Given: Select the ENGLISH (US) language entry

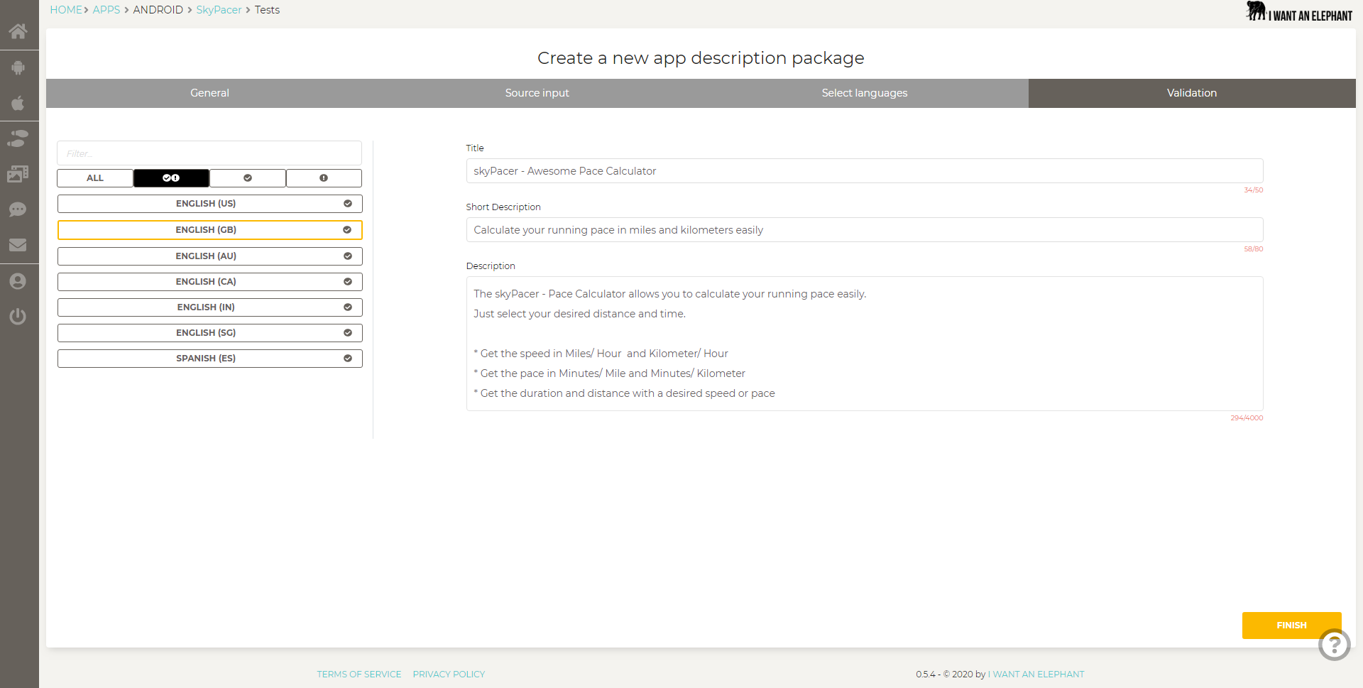Looking at the screenshot, I should 209,203.
